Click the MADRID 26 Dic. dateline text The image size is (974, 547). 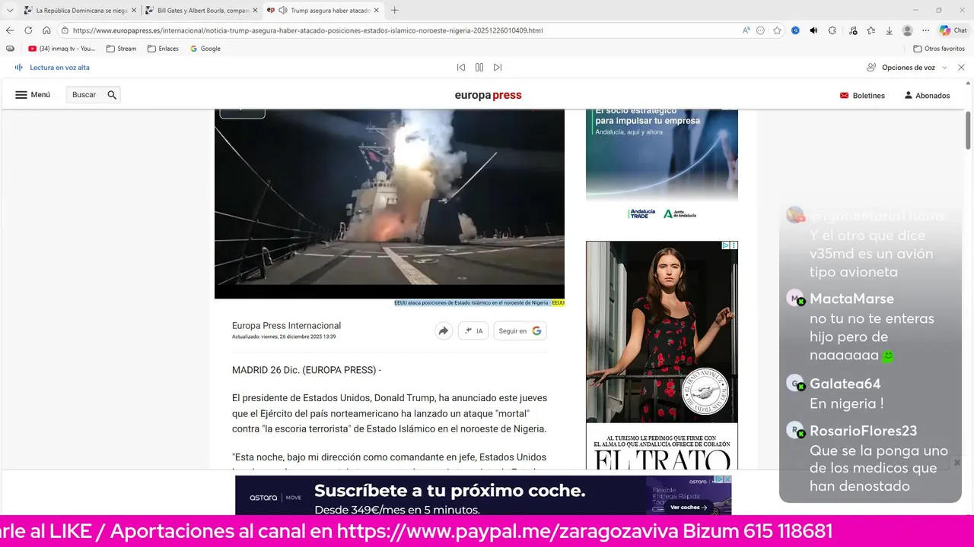coord(306,370)
